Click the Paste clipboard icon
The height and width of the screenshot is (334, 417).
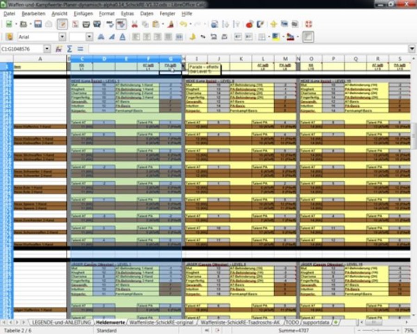coord(156,24)
